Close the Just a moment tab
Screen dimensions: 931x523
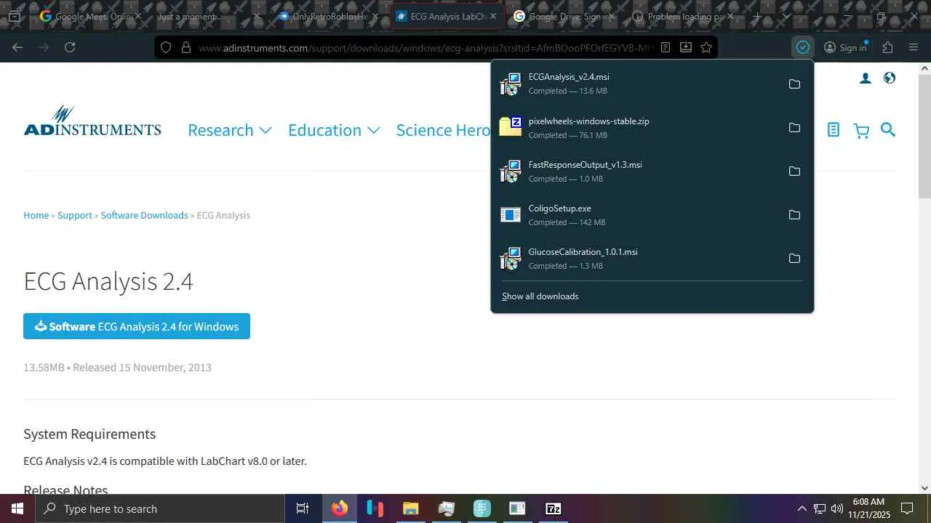point(256,16)
